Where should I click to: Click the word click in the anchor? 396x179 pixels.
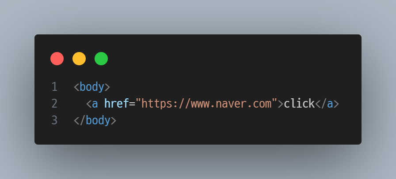[x=299, y=104]
